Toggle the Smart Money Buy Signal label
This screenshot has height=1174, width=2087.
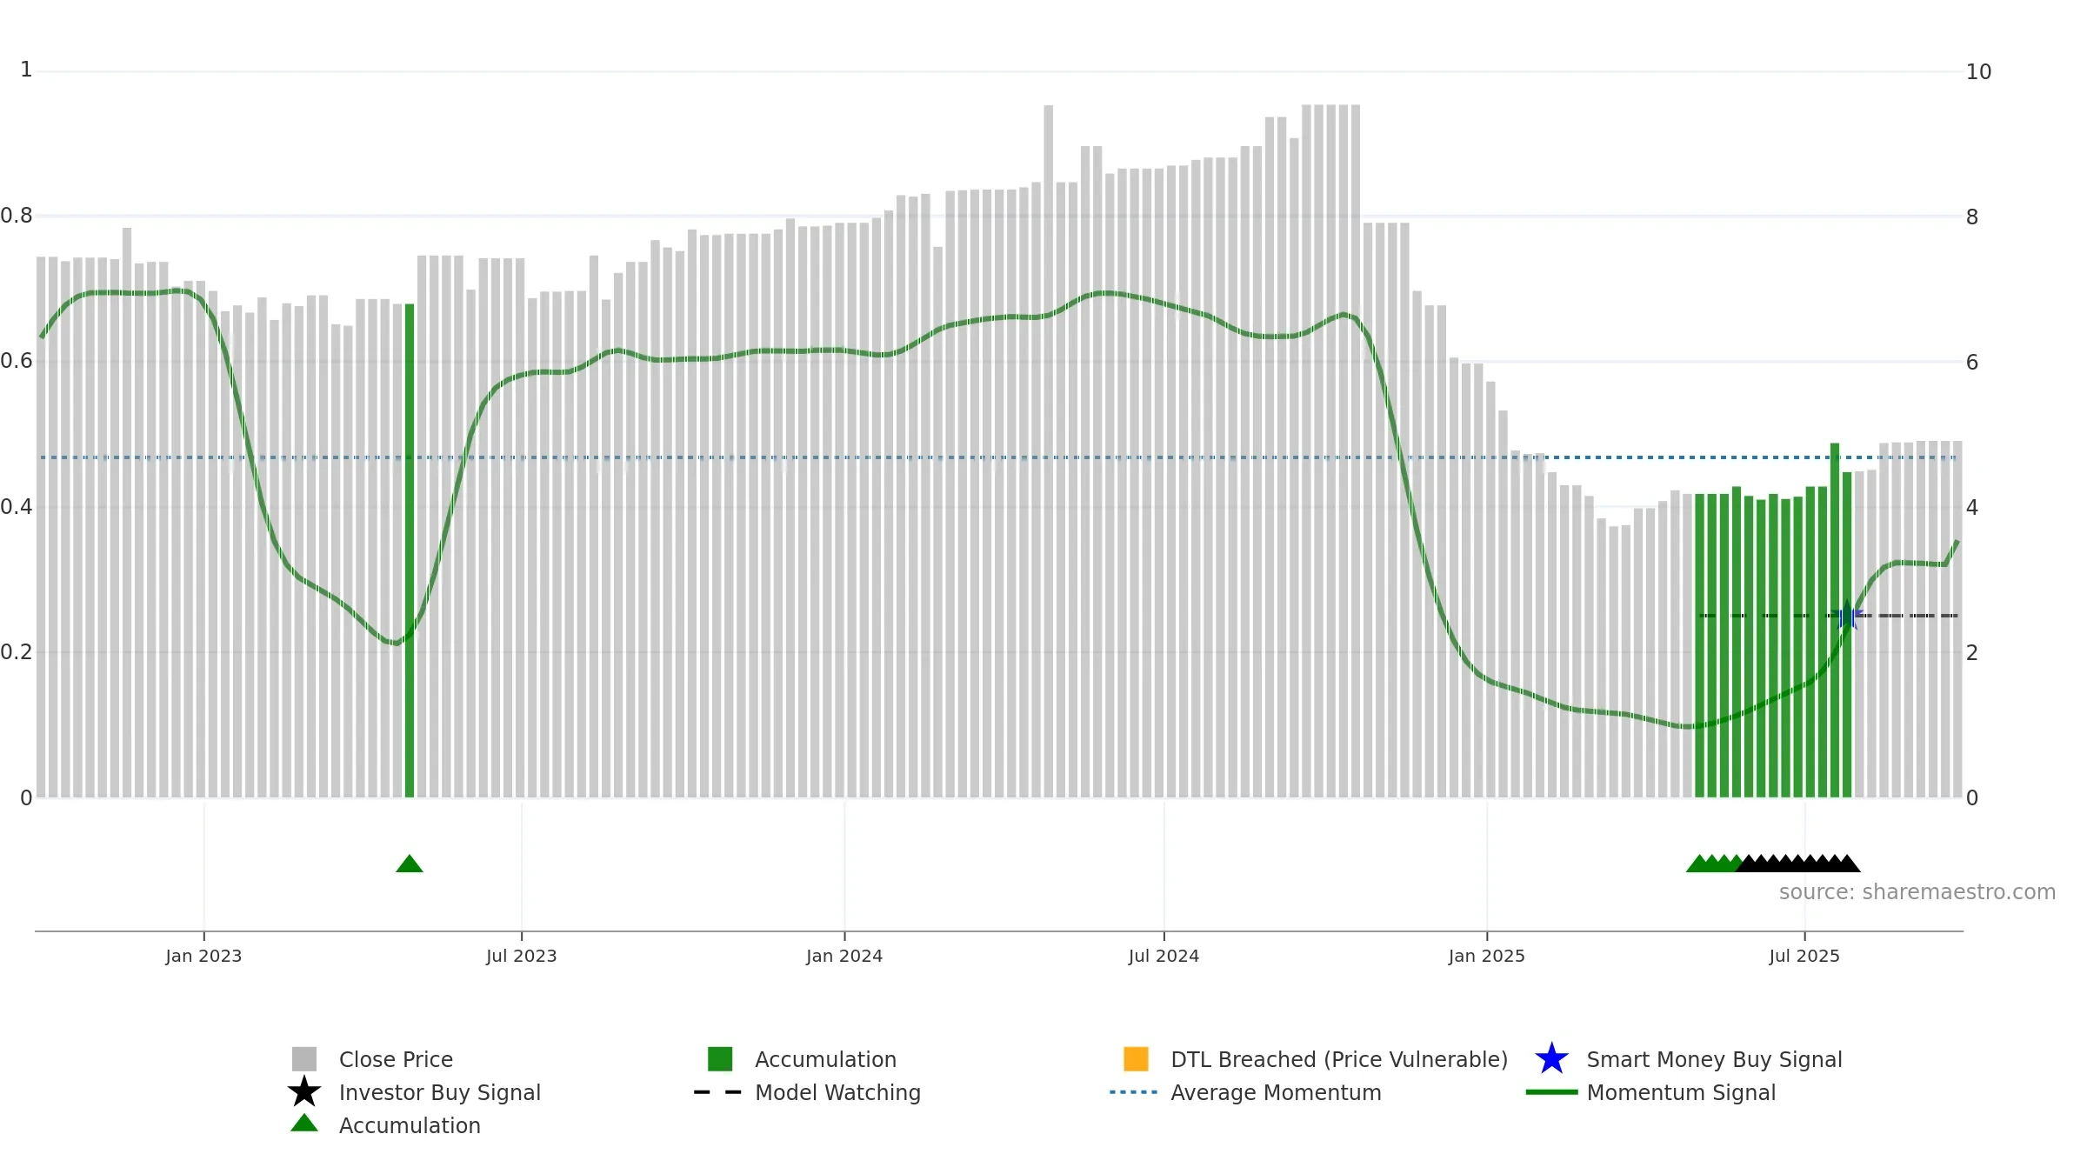(x=1714, y=1059)
